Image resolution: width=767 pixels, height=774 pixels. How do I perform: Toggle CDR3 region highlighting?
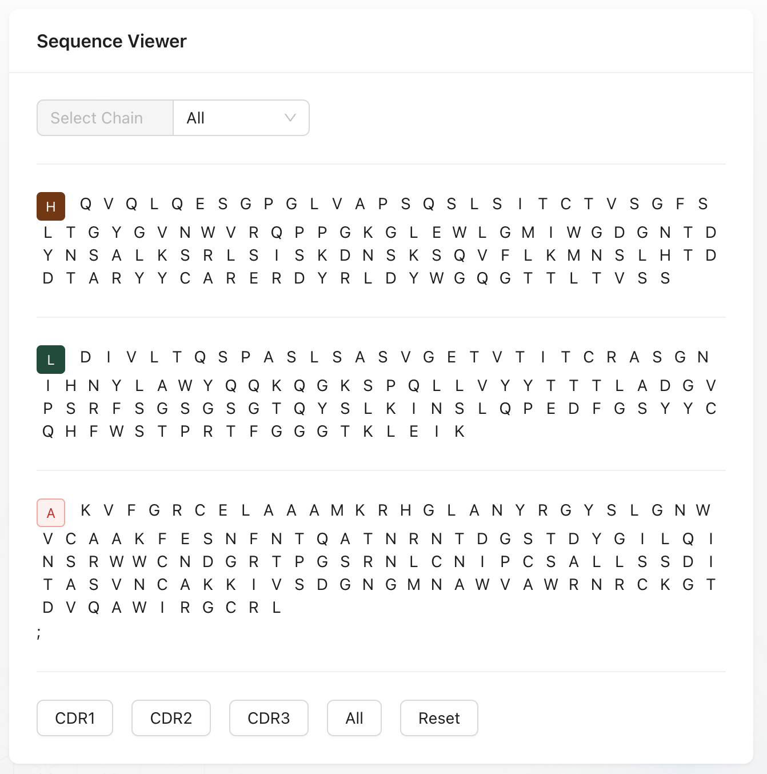[269, 718]
